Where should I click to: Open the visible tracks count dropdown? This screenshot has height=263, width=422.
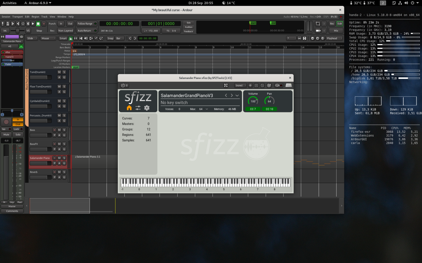pos(291,38)
